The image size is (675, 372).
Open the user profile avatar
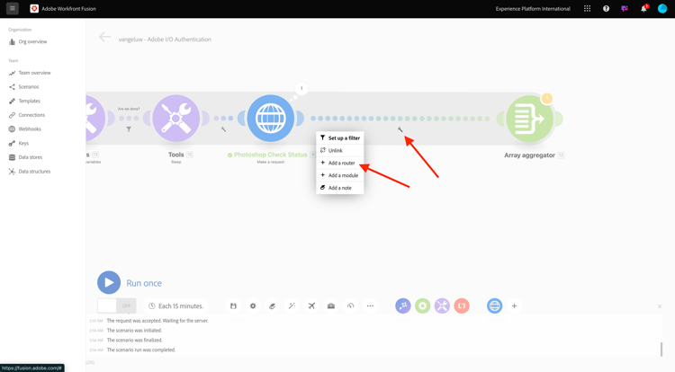pyautogui.click(x=662, y=9)
